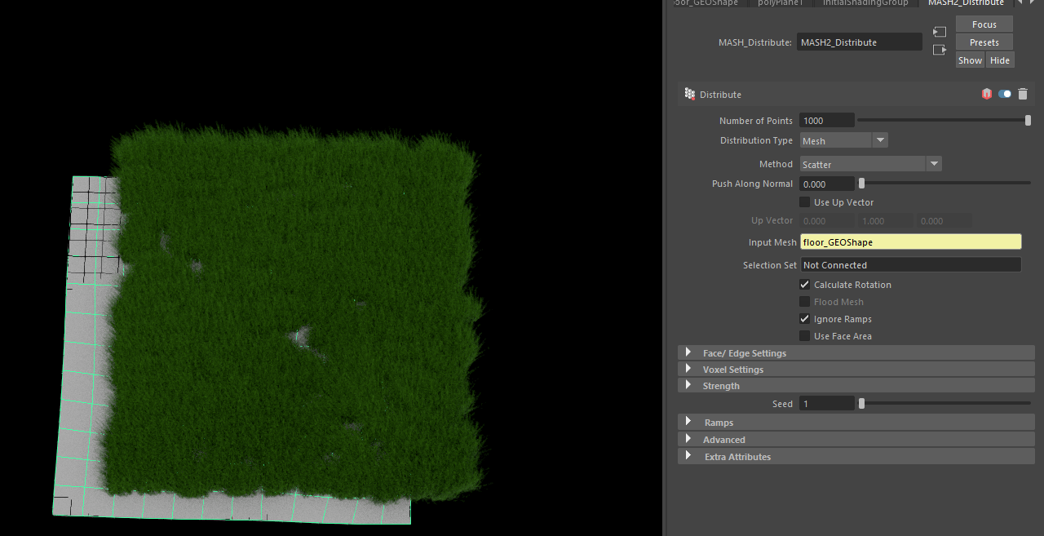Click inside the Input Mesh field showing floor_GEOShape
1044x536 pixels.
pos(897,241)
